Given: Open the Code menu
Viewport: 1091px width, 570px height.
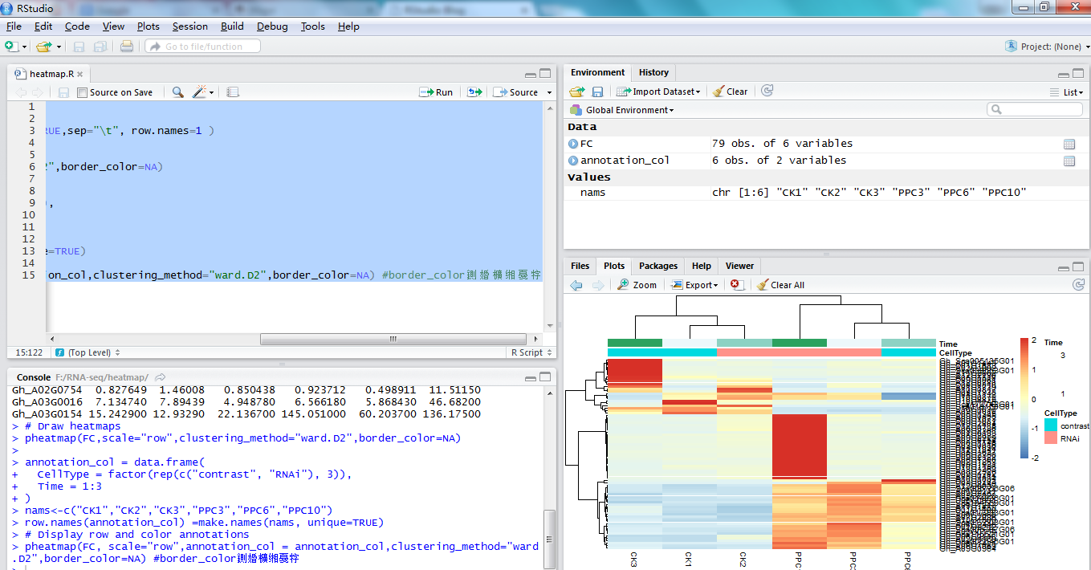Looking at the screenshot, I should [77, 26].
